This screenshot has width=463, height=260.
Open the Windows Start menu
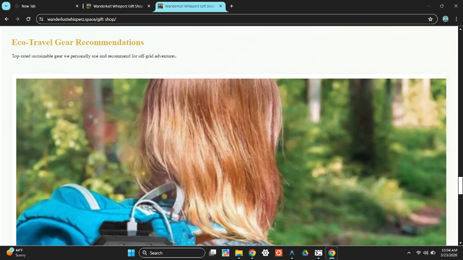point(131,253)
